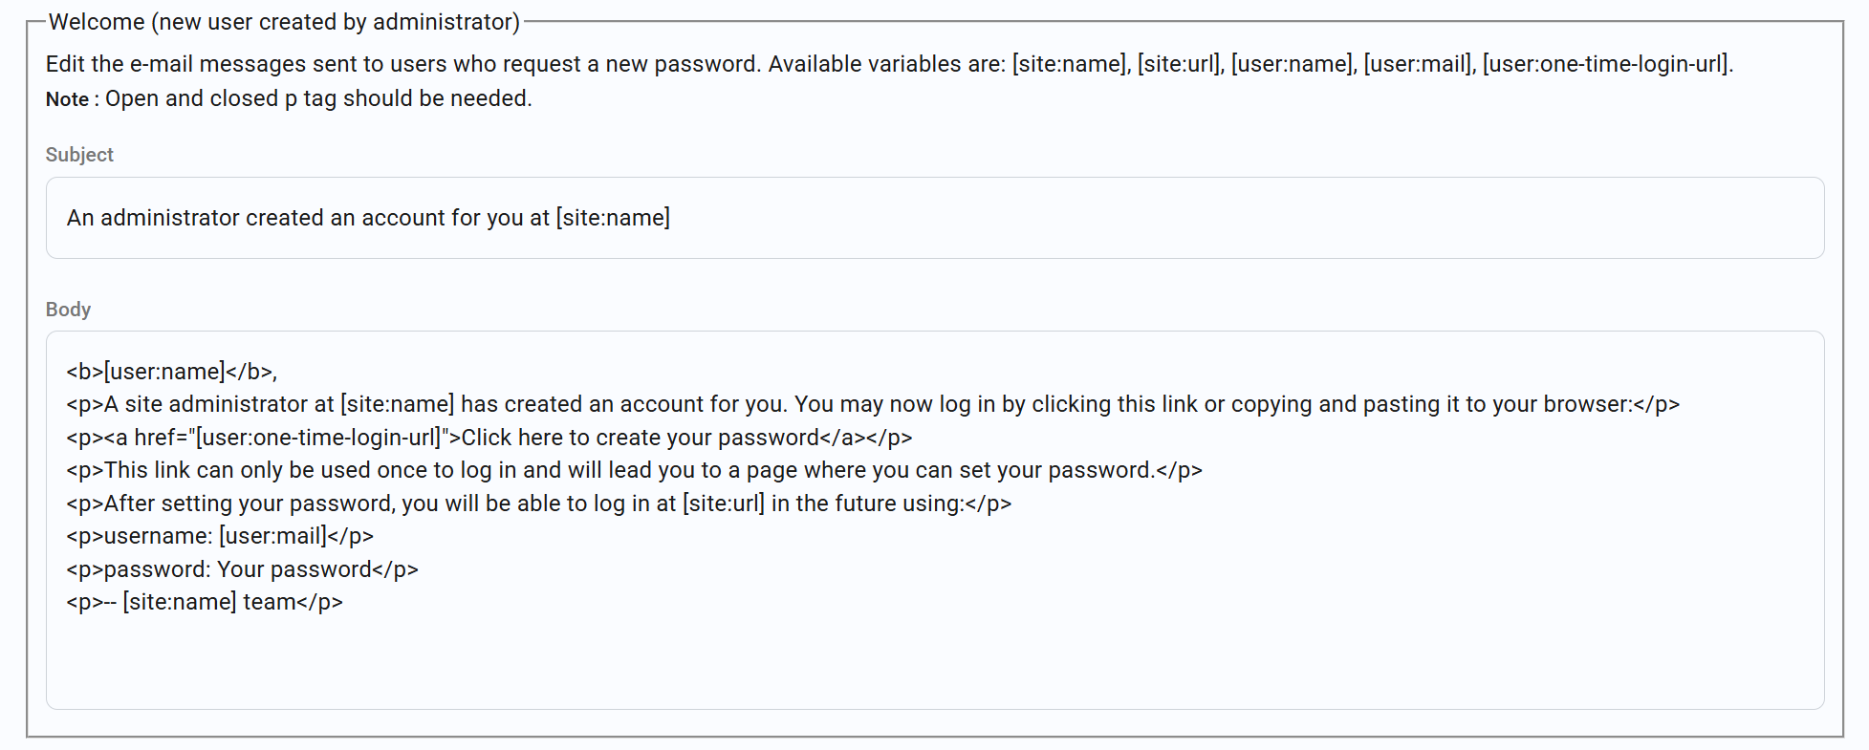Place cursor on "A site administrator at" body line

[872, 404]
